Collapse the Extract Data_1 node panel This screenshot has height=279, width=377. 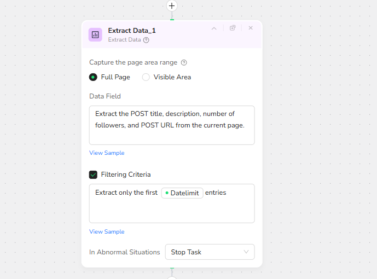pos(214,28)
